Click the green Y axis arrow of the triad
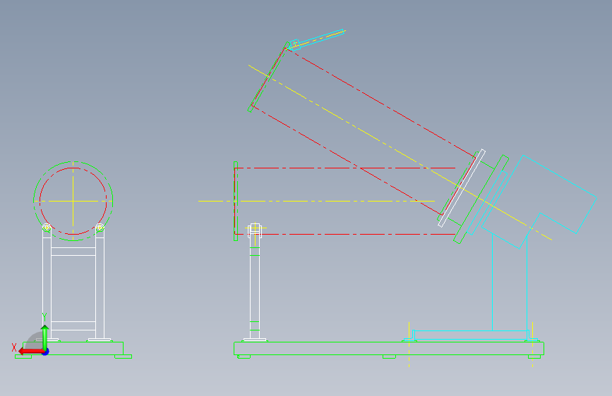Image resolution: width=612 pixels, height=396 pixels. (x=45, y=337)
